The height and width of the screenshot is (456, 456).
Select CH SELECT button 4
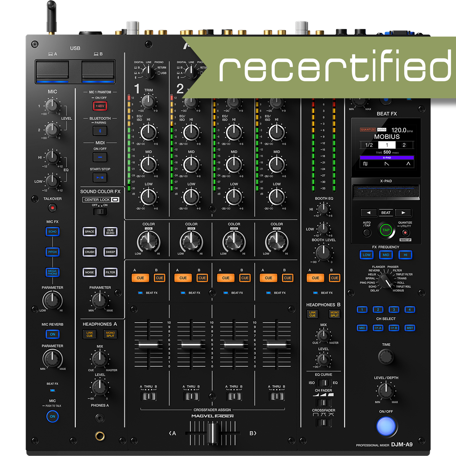pos(410,310)
